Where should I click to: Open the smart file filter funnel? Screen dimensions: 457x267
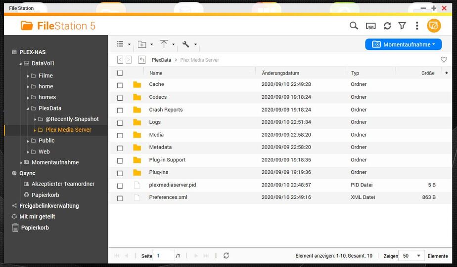402,26
